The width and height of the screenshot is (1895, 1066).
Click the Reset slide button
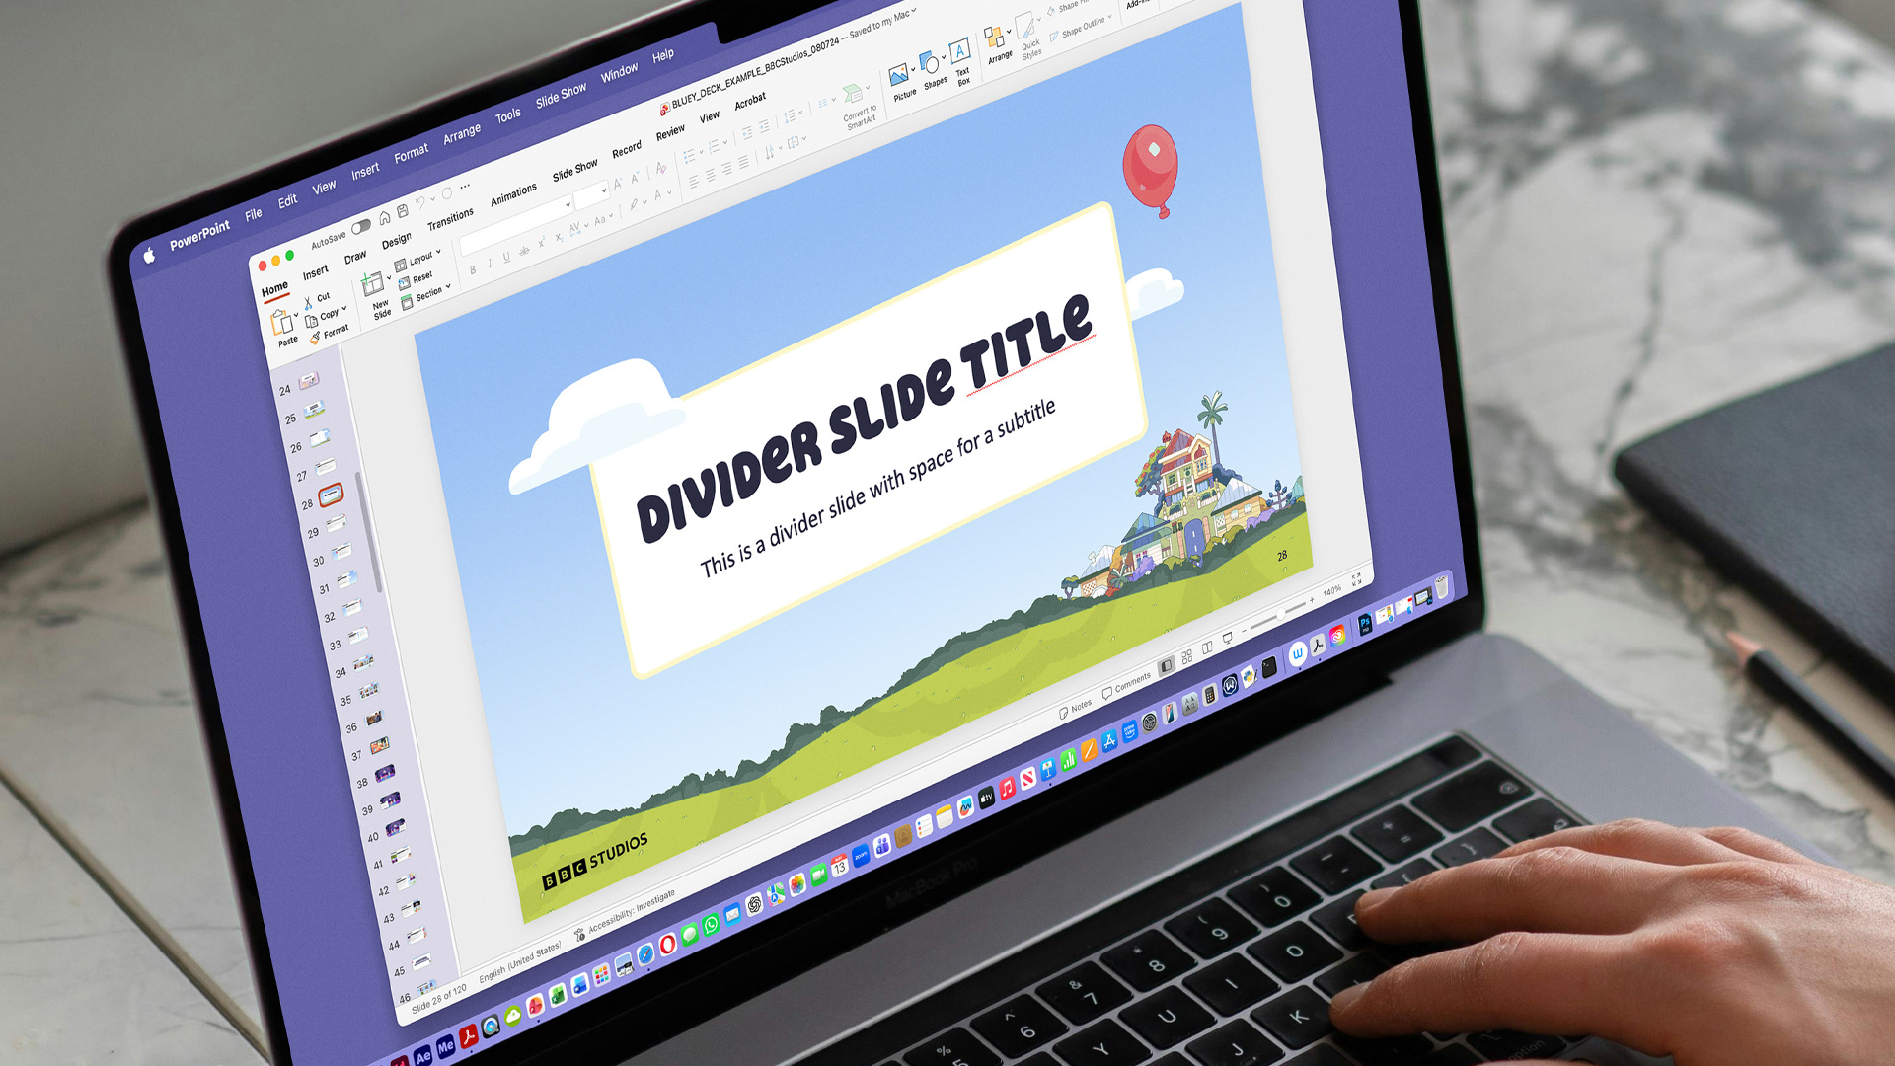click(417, 278)
